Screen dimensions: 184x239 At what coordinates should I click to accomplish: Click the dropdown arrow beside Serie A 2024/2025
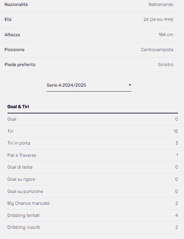click(x=130, y=85)
